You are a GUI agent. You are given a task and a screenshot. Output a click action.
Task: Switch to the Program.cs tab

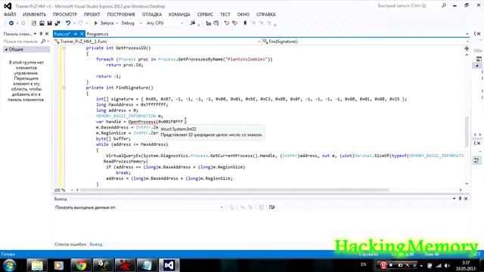click(98, 34)
